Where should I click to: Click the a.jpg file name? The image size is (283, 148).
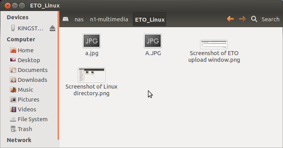(92, 53)
